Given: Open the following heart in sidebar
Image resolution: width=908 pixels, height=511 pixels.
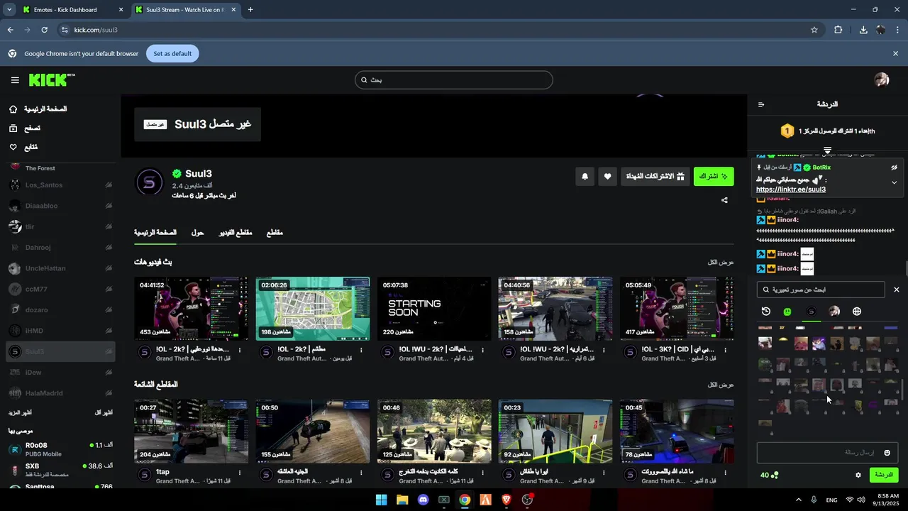Looking at the screenshot, I should click(13, 147).
